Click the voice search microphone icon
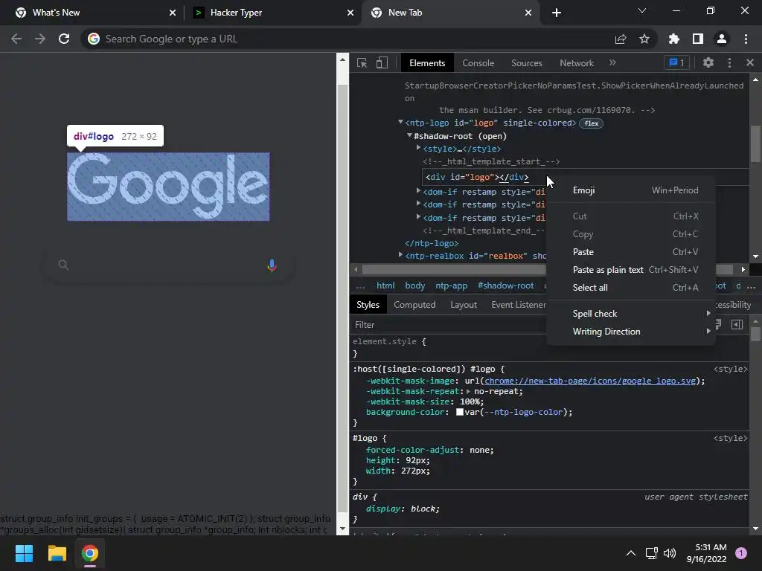 [272, 265]
